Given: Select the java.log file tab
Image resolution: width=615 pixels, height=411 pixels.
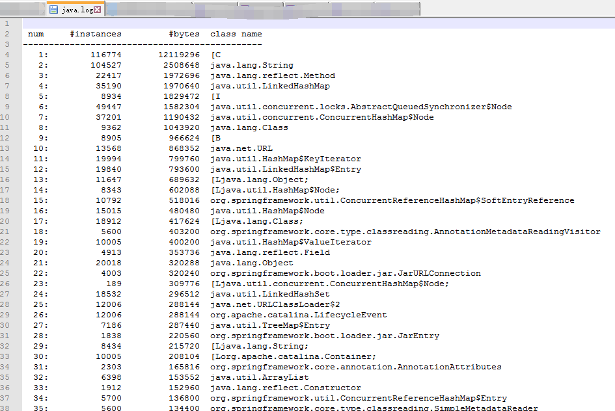Looking at the screenshot, I should click(x=75, y=9).
